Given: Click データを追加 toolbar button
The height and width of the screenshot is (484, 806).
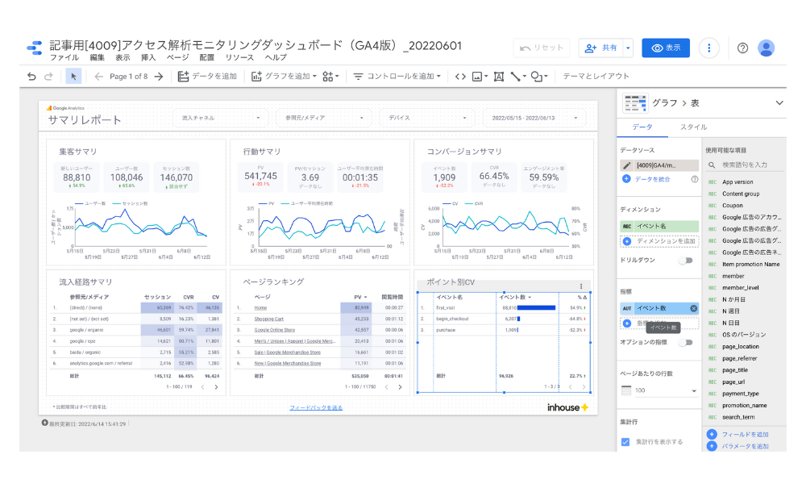Looking at the screenshot, I should [x=207, y=76].
